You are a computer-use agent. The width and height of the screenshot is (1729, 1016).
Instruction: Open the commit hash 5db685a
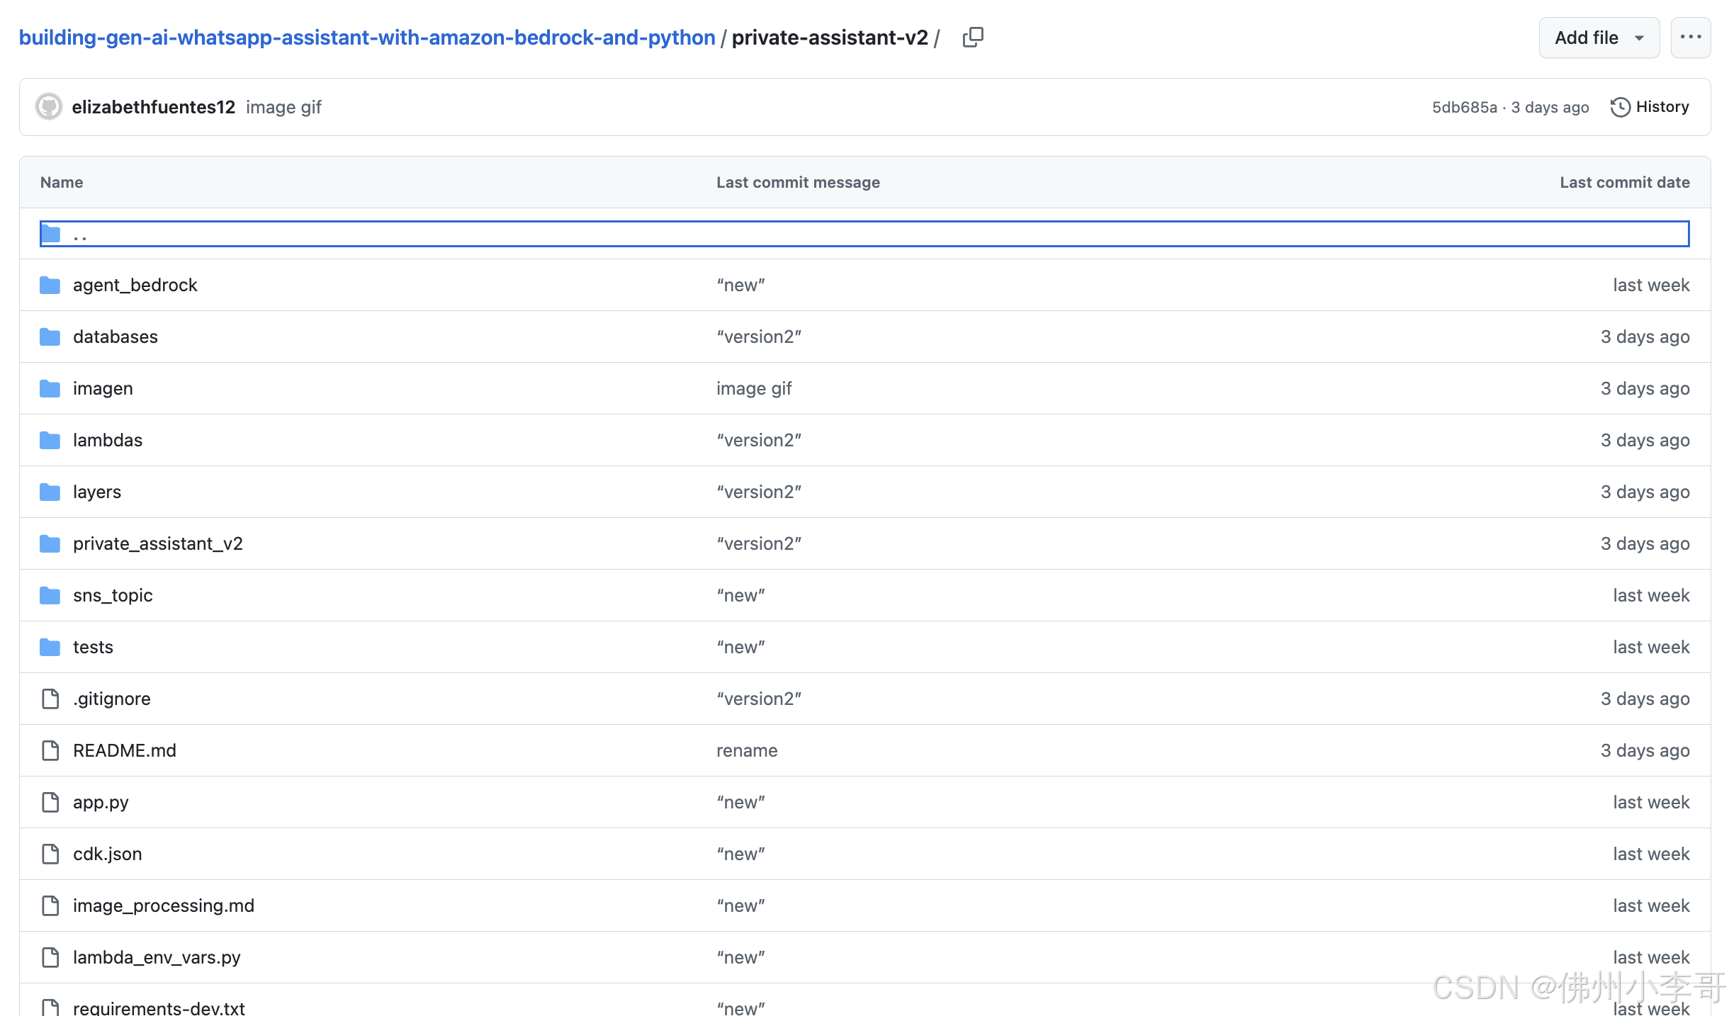click(1464, 107)
